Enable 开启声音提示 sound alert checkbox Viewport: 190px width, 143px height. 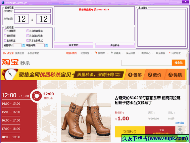click(x=28, y=31)
